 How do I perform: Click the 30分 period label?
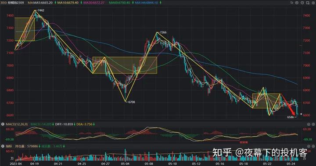click(x=4, y=3)
